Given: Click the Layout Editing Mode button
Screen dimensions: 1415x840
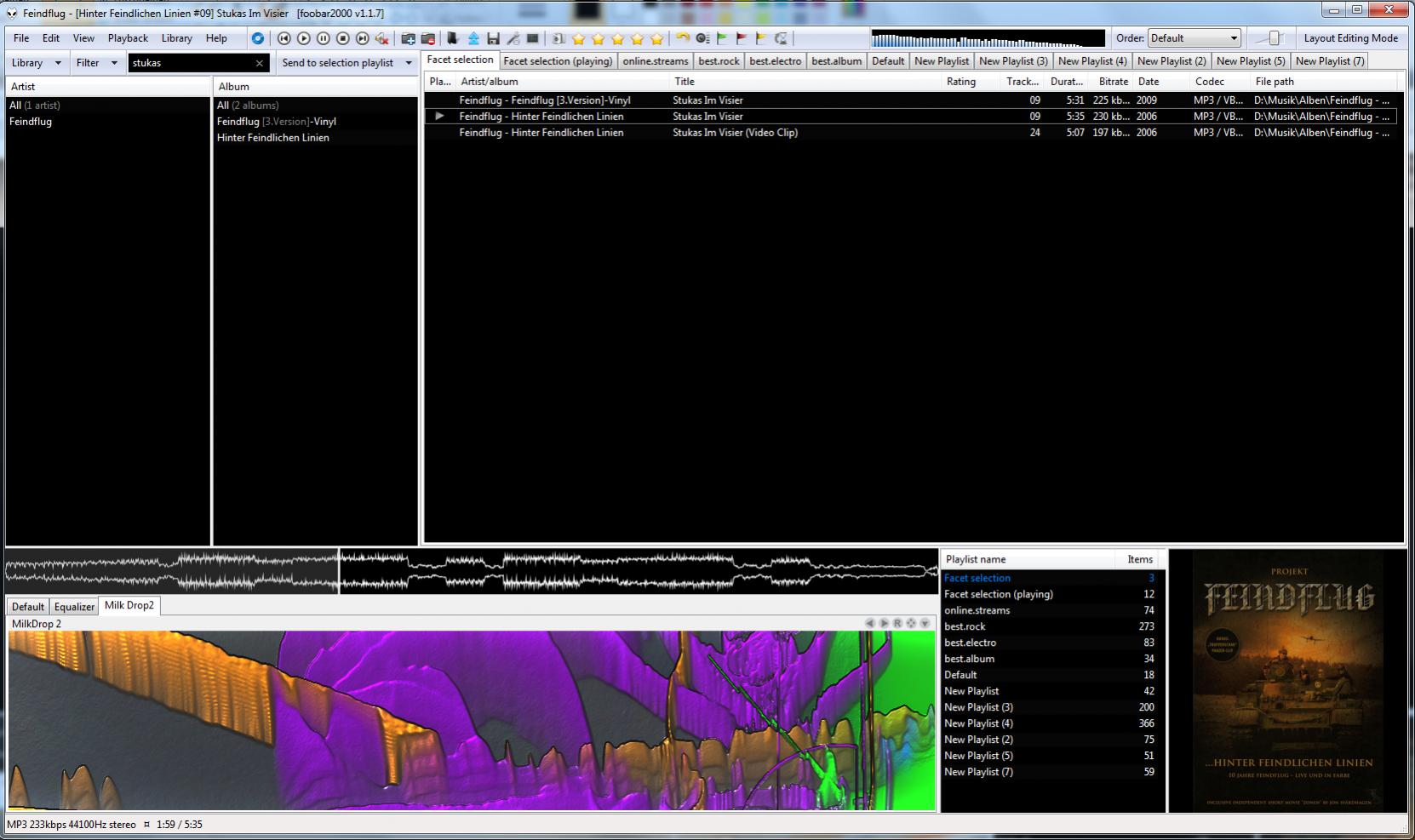Looking at the screenshot, I should [x=1350, y=38].
